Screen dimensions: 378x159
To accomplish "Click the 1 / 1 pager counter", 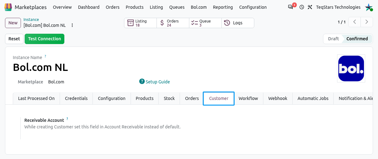I will [341, 22].
